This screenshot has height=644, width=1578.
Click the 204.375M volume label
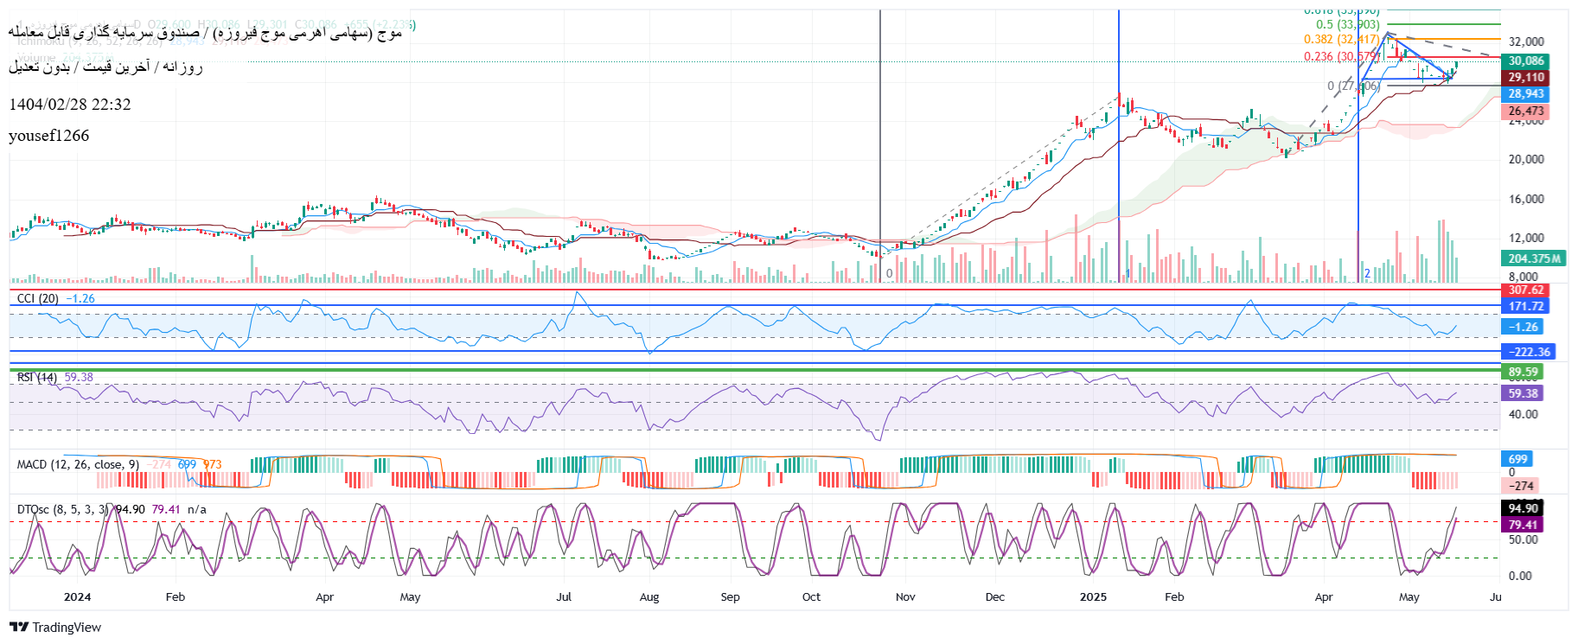pos(1534,258)
